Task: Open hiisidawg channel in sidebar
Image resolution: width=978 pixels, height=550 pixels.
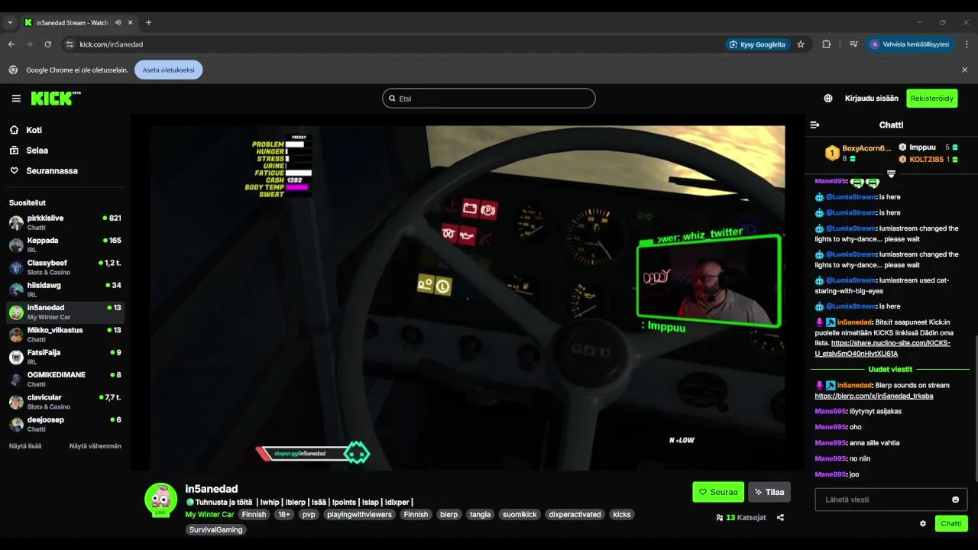Action: point(66,290)
